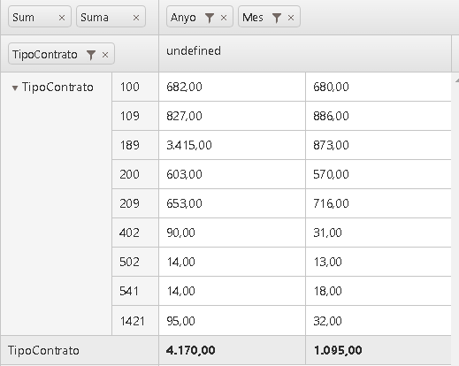Remove the Sum field chip
Screen dimensions: 459x366
coord(62,18)
